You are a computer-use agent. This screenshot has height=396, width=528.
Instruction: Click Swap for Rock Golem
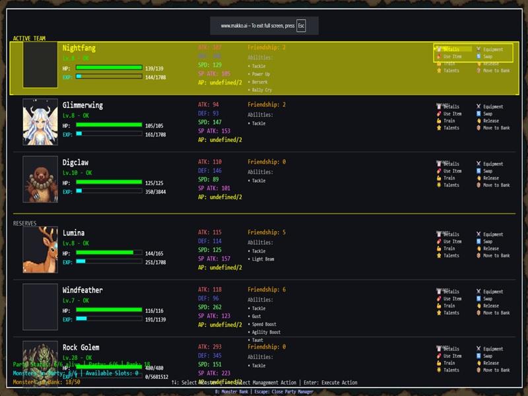[487, 356]
